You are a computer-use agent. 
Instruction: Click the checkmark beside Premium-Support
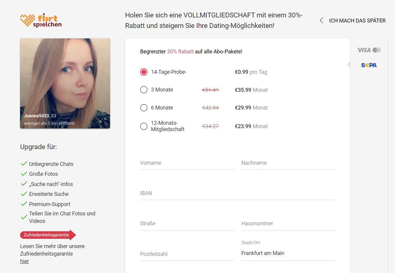point(24,204)
